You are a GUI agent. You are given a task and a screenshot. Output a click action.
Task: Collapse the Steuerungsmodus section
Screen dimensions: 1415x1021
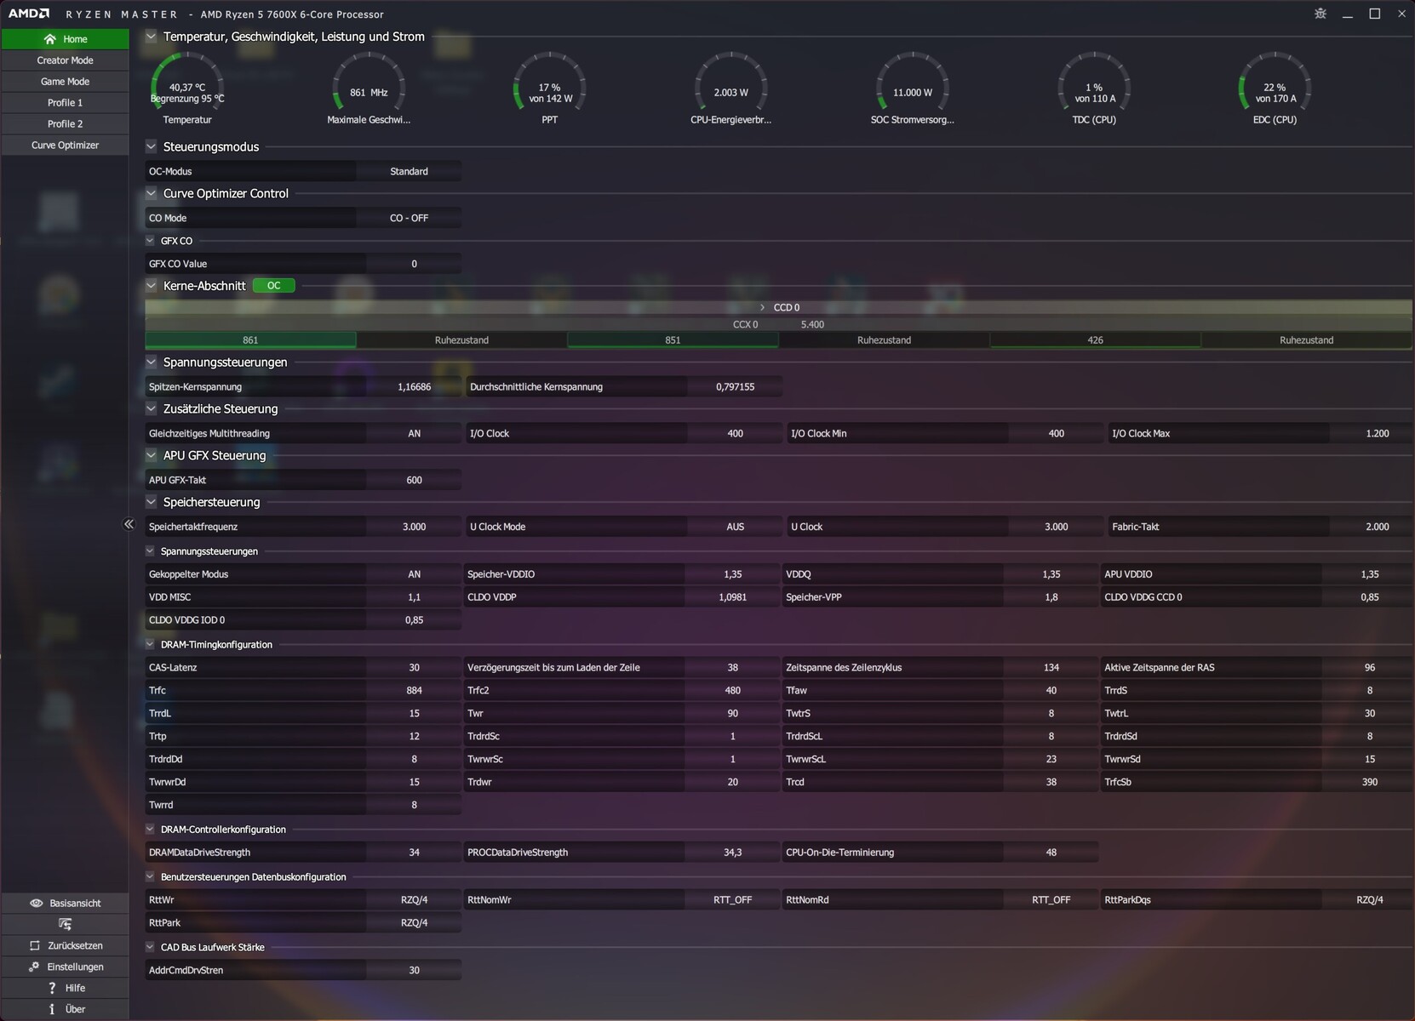click(151, 146)
